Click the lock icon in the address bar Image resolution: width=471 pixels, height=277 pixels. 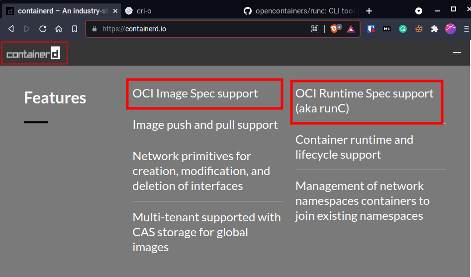click(x=94, y=29)
